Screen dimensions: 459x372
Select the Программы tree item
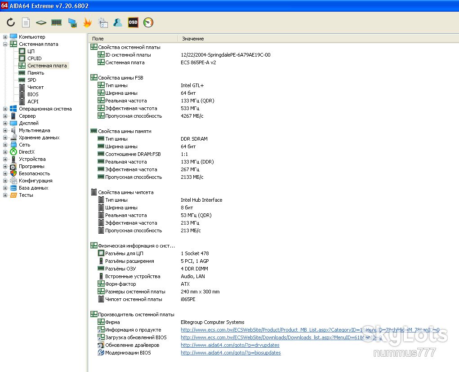click(31, 166)
